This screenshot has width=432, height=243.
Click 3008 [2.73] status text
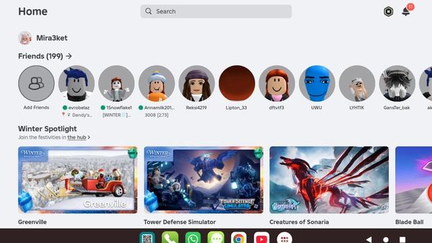[x=157, y=115]
